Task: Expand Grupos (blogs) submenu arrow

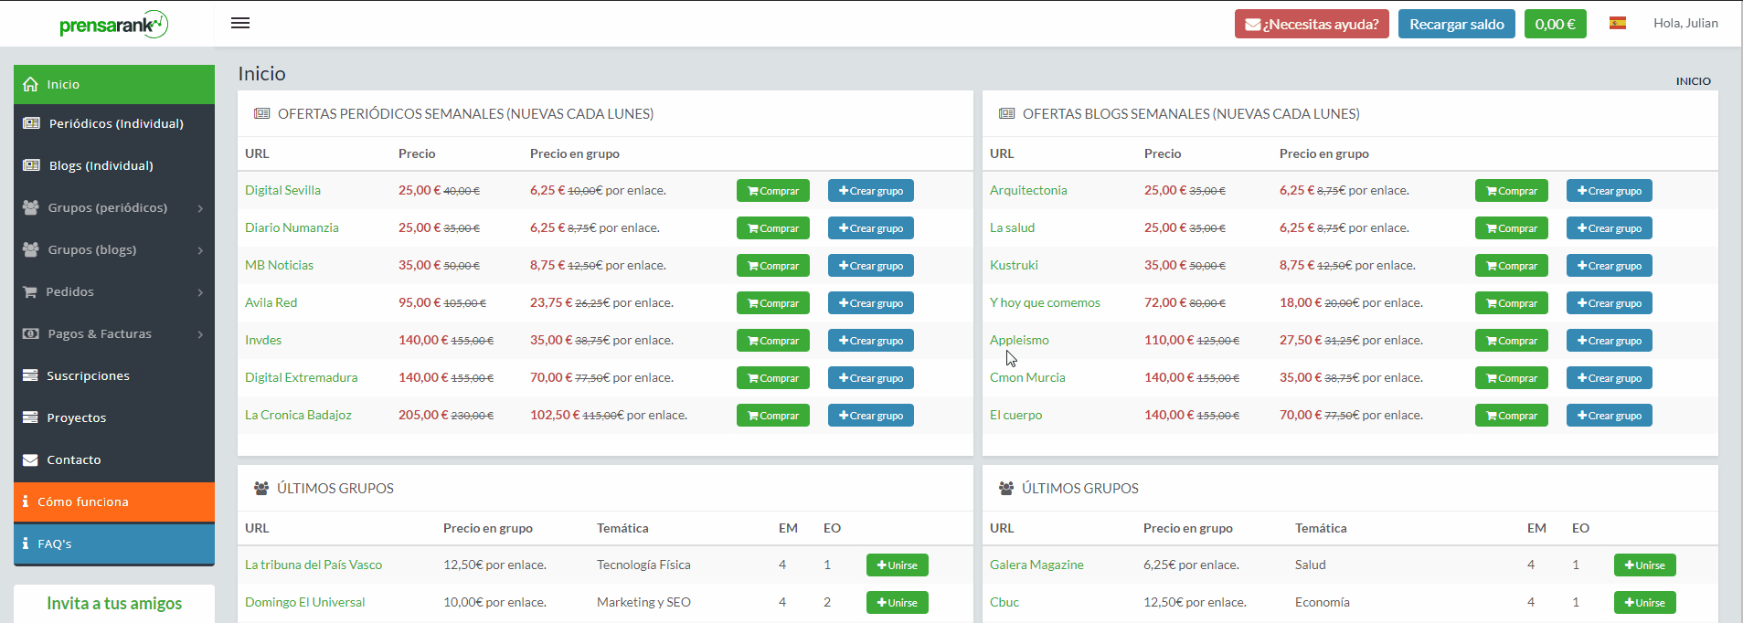Action: pos(200,250)
